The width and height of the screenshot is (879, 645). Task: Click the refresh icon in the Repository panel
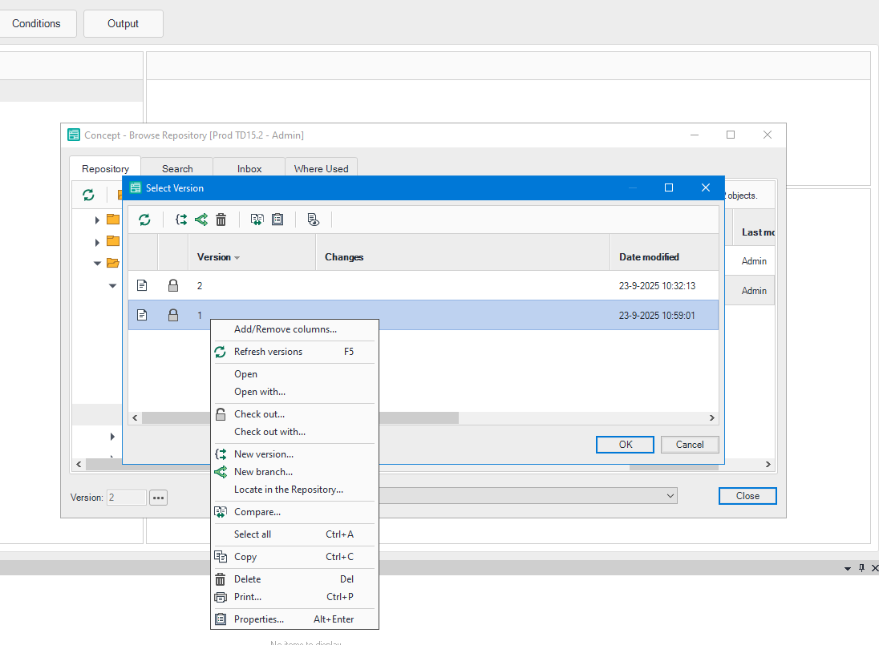[88, 194]
